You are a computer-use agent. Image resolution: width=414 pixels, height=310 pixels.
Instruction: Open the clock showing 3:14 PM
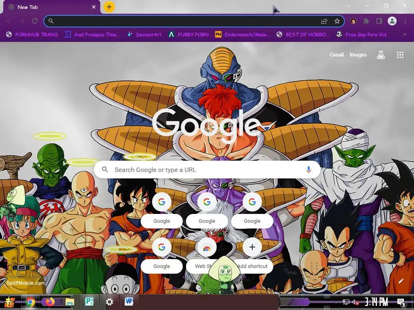pyautogui.click(x=376, y=302)
